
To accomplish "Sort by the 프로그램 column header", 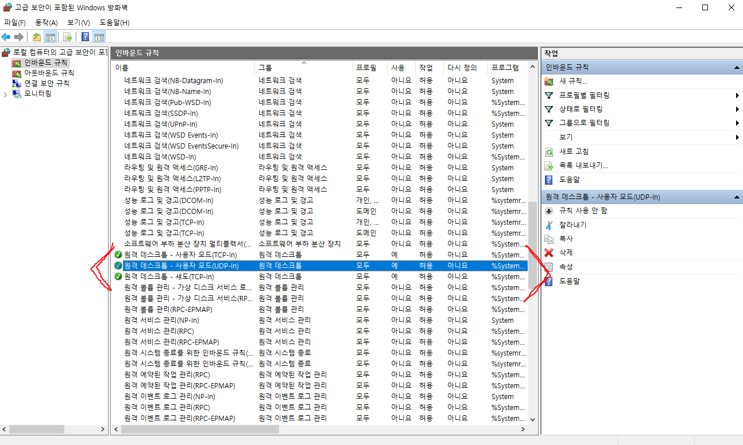I will pos(508,68).
